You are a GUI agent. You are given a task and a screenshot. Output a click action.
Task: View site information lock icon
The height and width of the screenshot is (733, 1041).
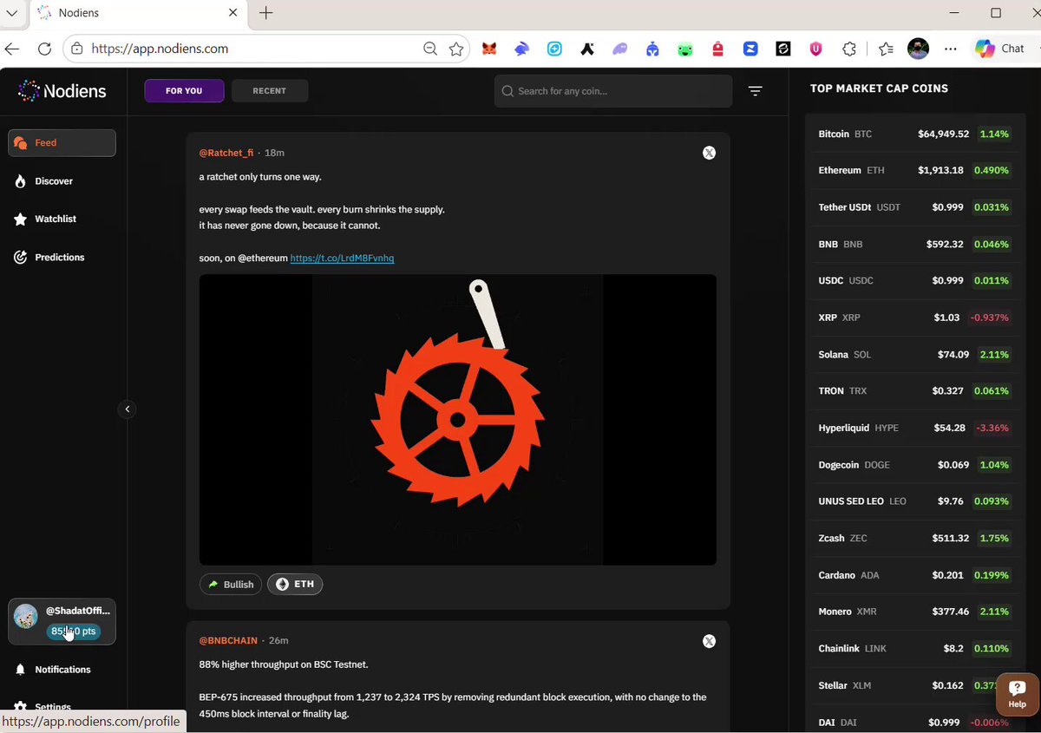pos(76,49)
